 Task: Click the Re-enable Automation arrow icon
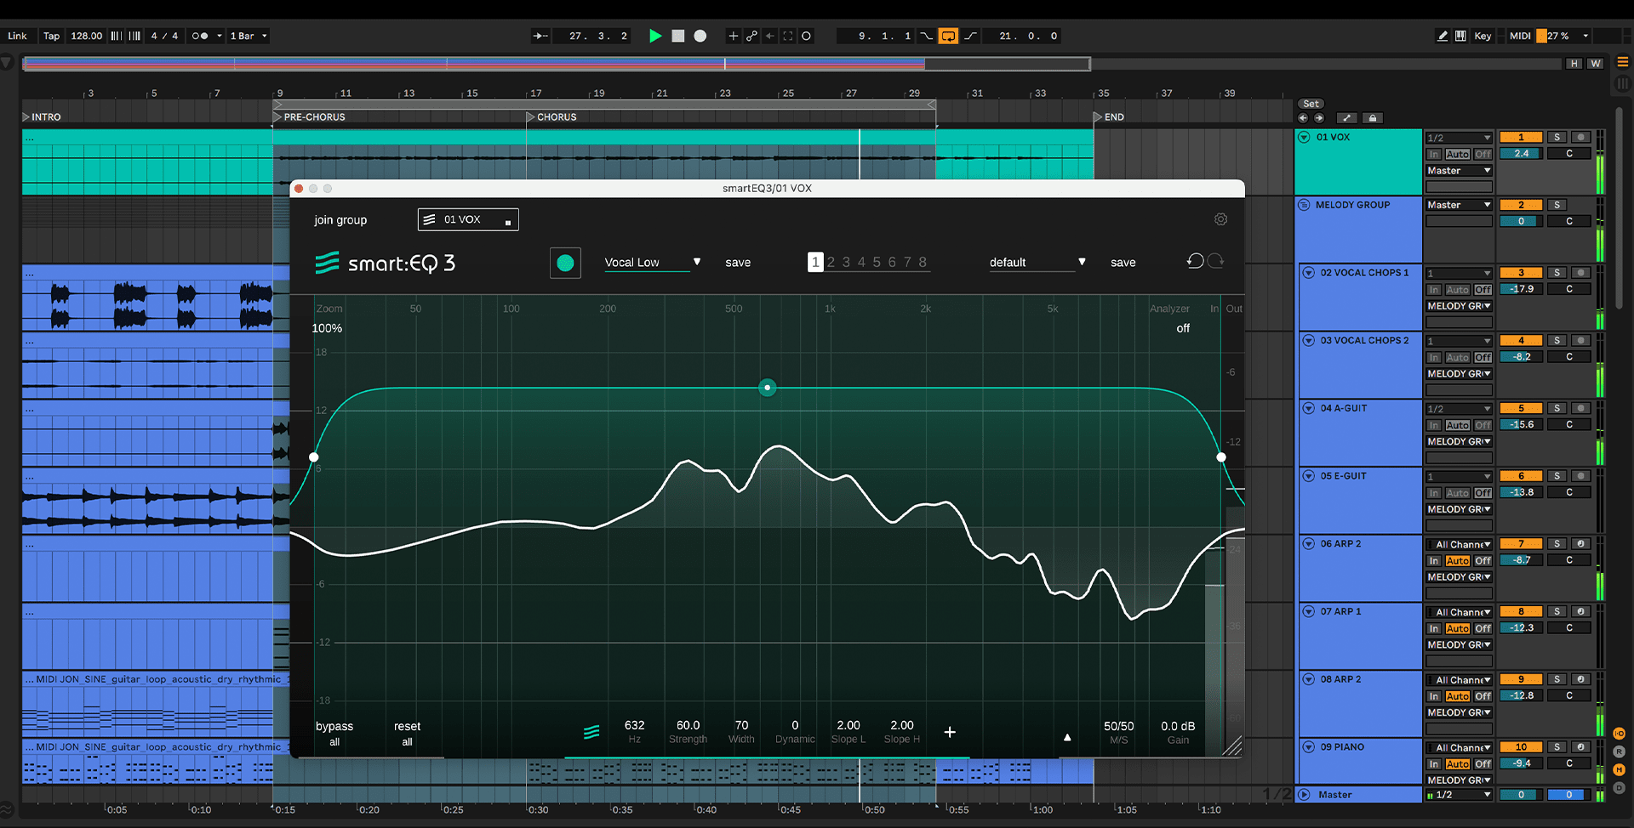pos(770,36)
